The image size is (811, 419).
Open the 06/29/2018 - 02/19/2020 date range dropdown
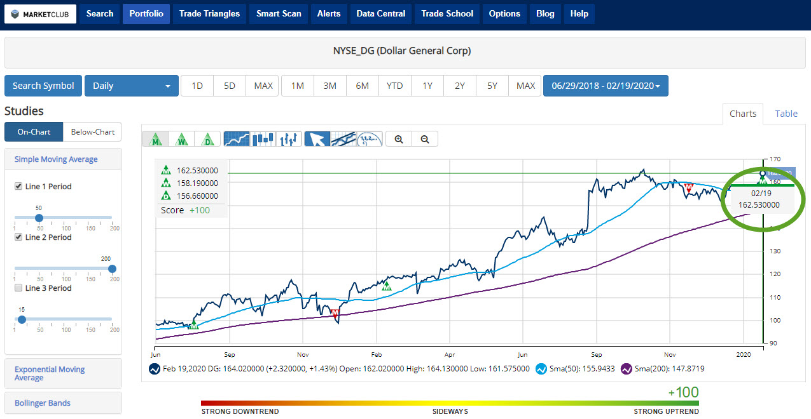pos(606,86)
